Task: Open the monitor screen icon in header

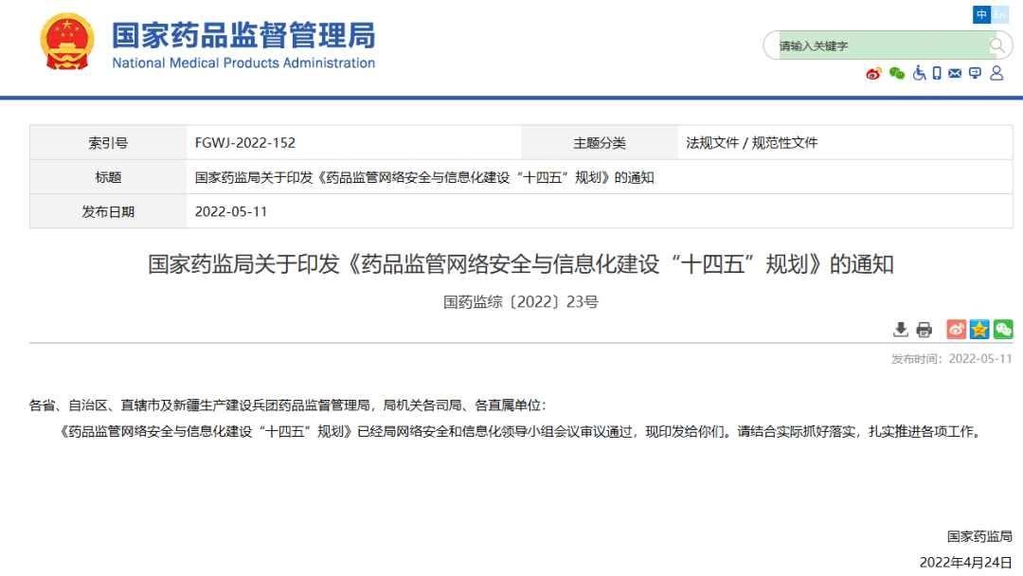Action: 976,73
